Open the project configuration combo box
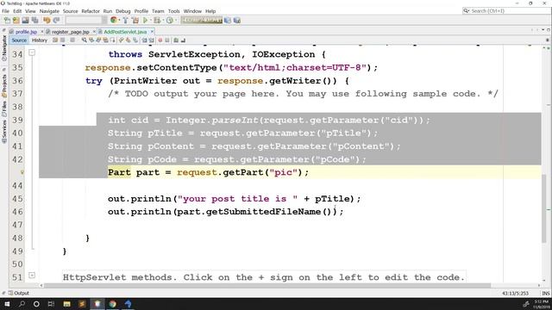Screen dimensions: 552x310 coord(85,21)
